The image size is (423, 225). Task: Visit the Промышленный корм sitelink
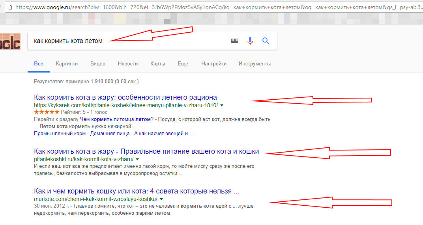(60, 134)
